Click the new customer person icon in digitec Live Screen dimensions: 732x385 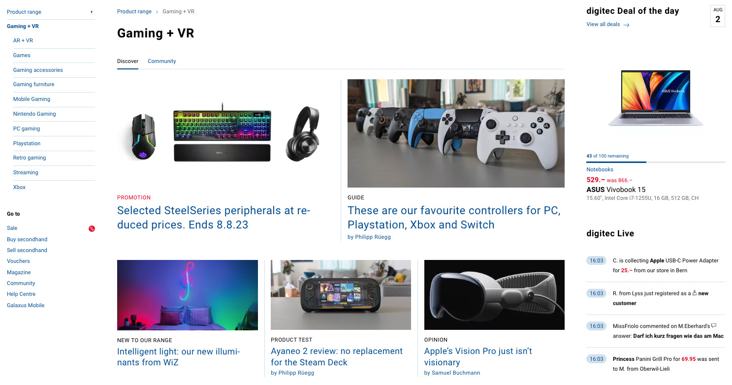[x=695, y=293]
